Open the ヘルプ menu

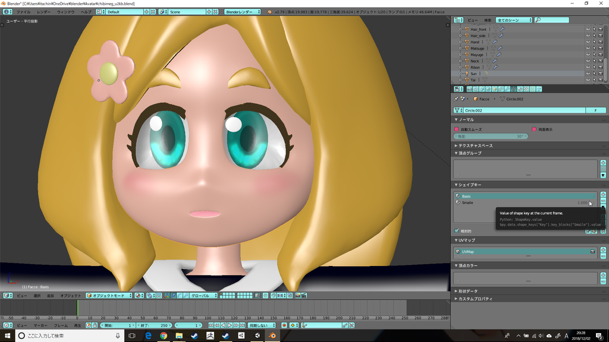coord(86,12)
